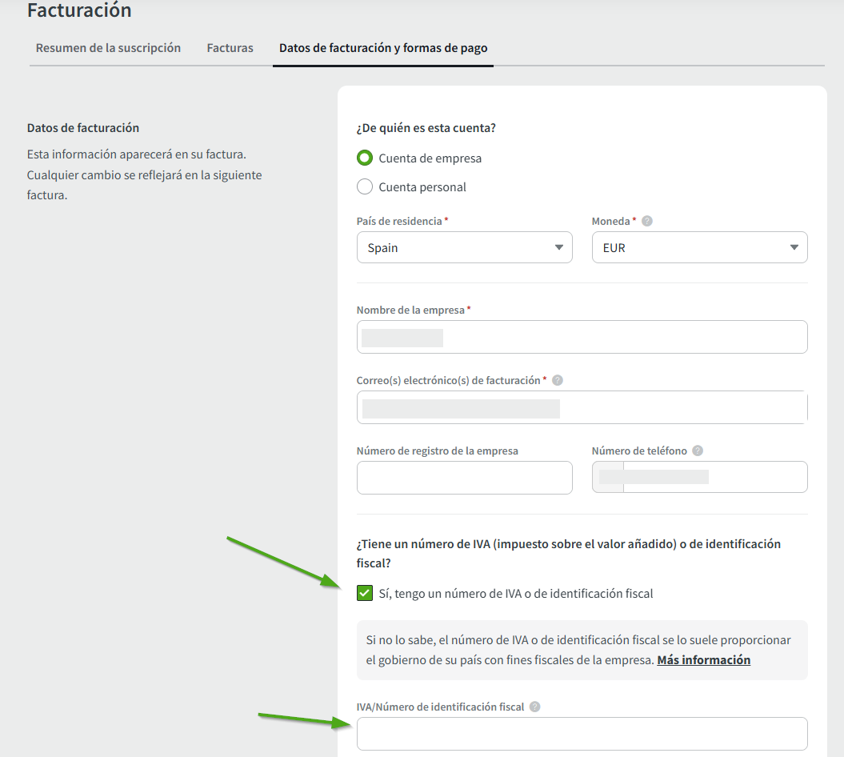Image resolution: width=844 pixels, height=757 pixels.
Task: Open the País de residencia dropdown
Action: (464, 247)
